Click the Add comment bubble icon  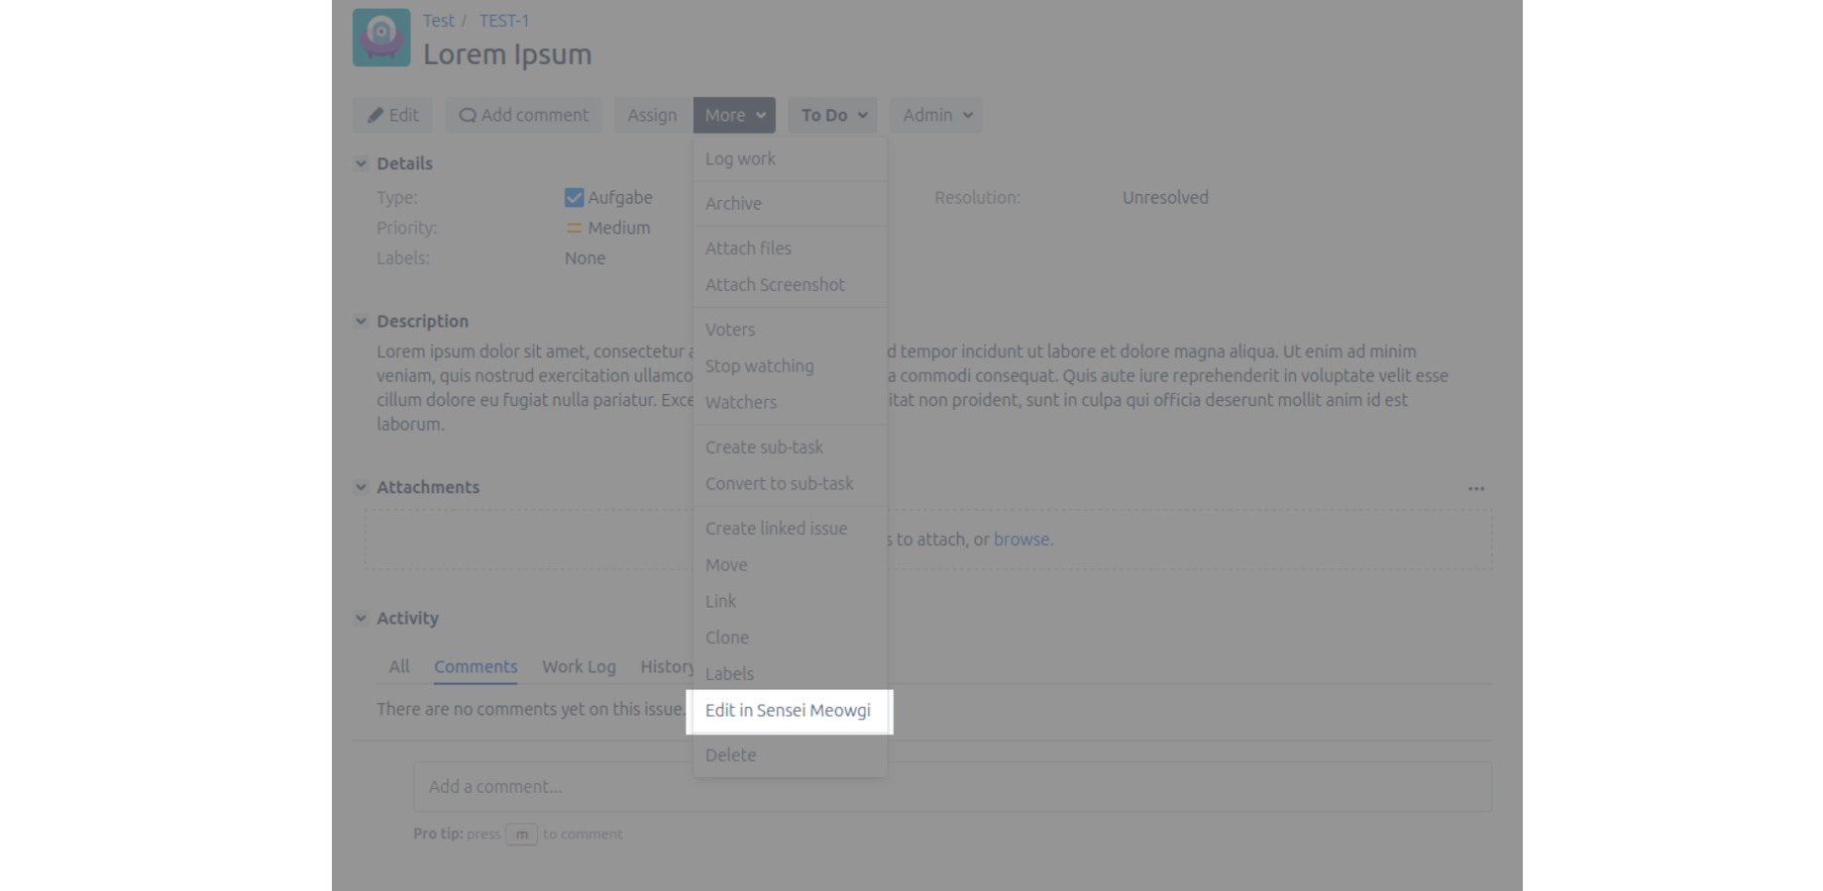tap(467, 115)
